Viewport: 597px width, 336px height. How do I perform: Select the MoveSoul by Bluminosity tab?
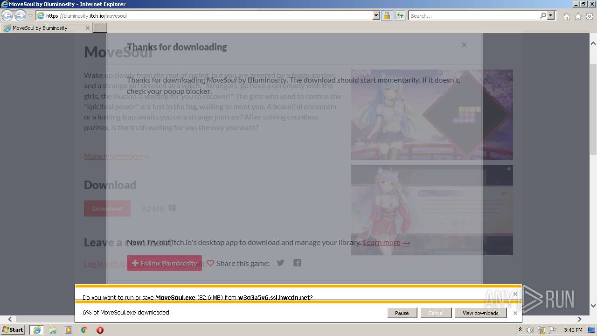pos(46,28)
